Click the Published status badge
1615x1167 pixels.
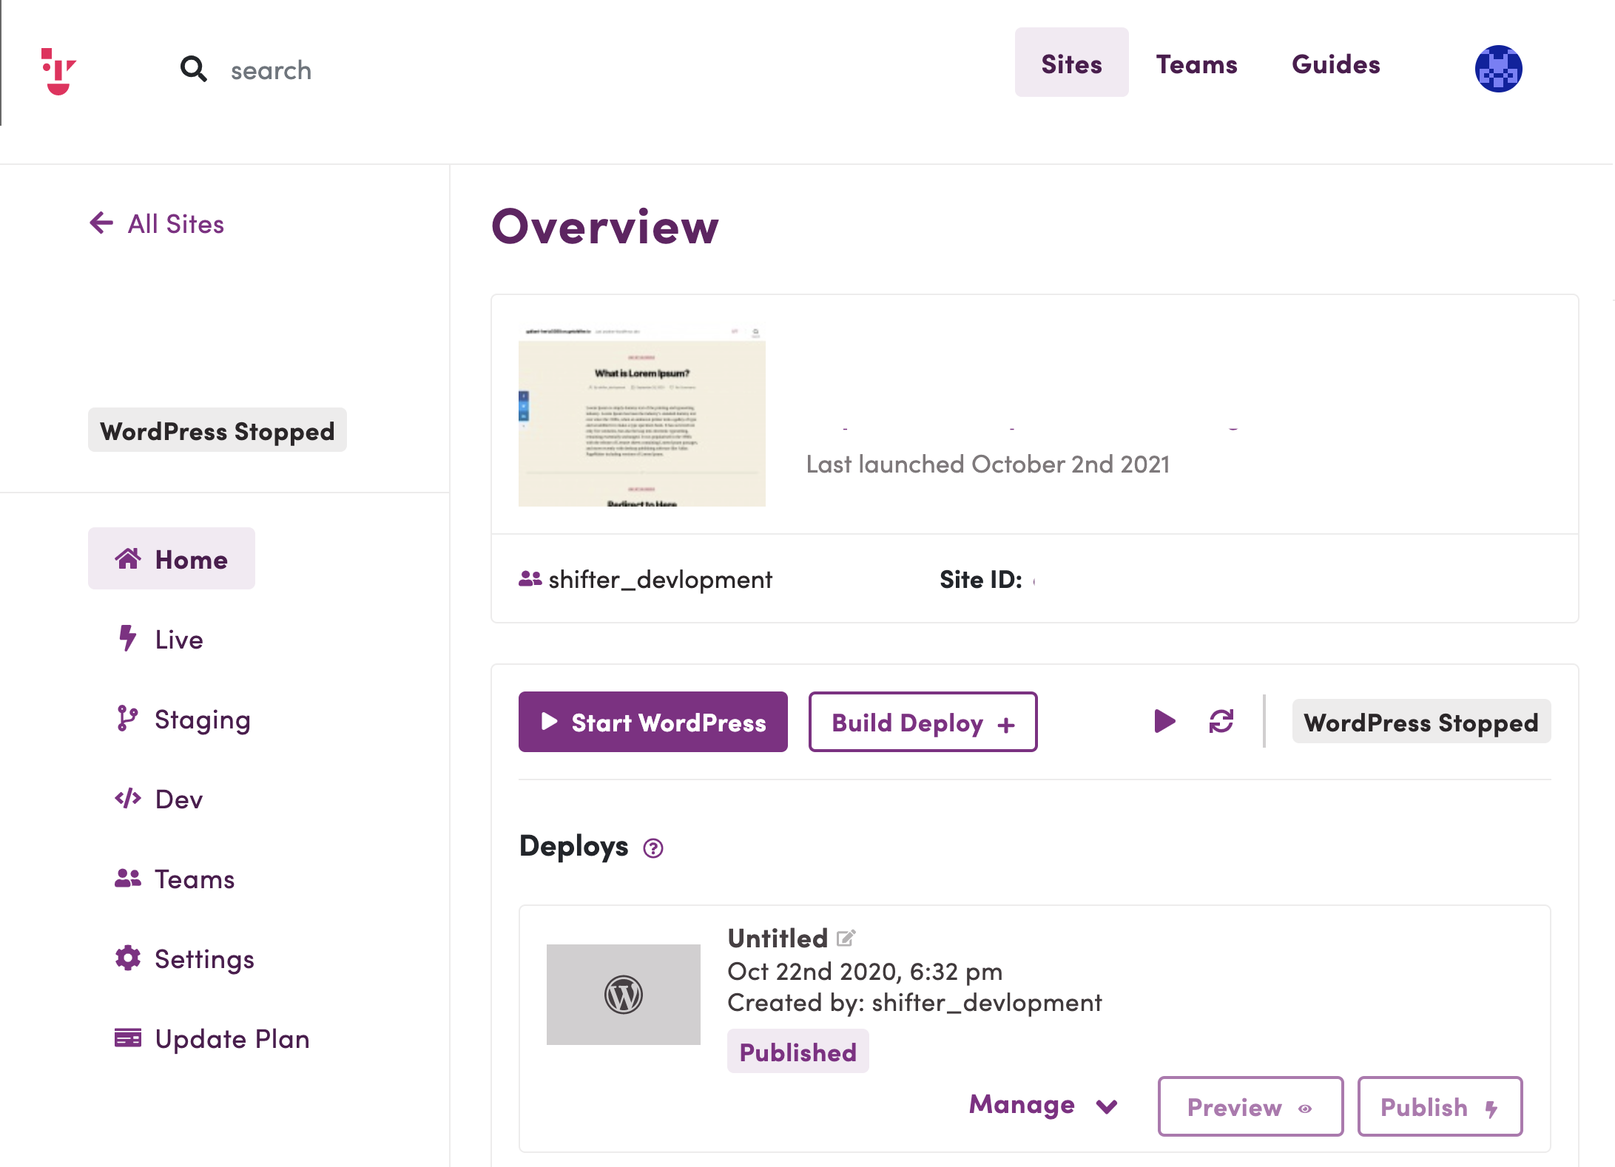click(798, 1052)
